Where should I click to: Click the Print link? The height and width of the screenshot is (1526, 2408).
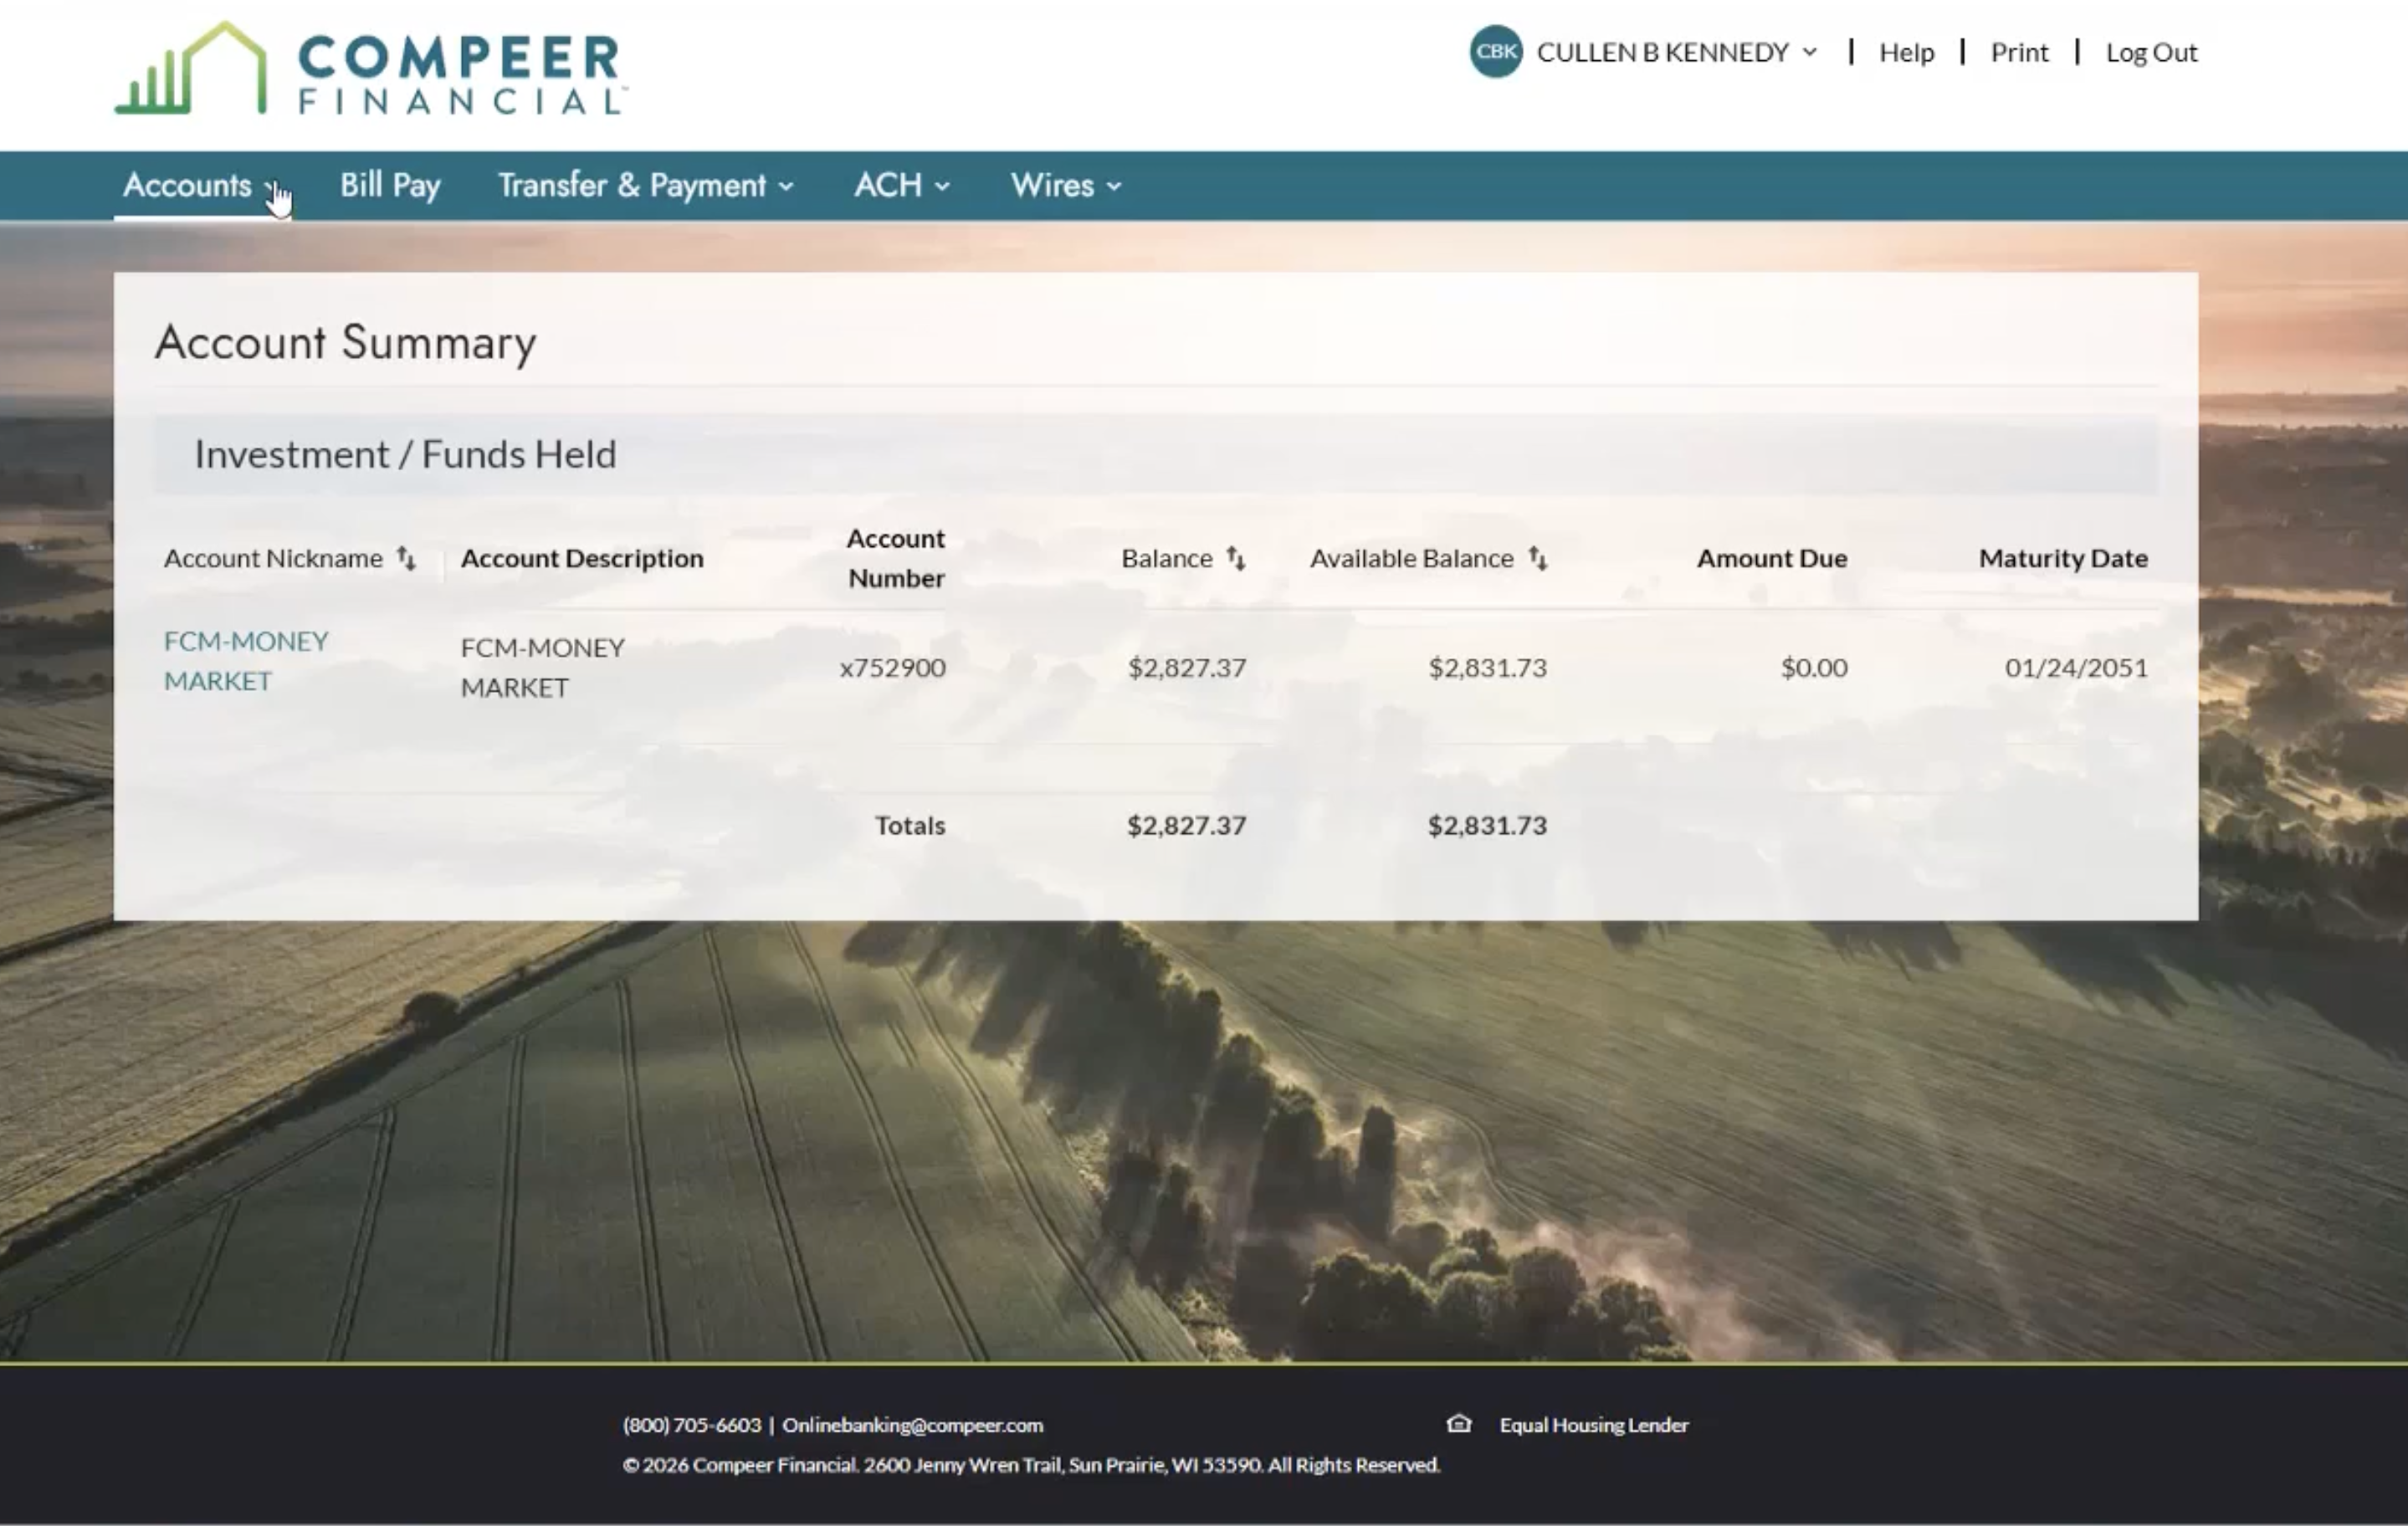[2019, 52]
